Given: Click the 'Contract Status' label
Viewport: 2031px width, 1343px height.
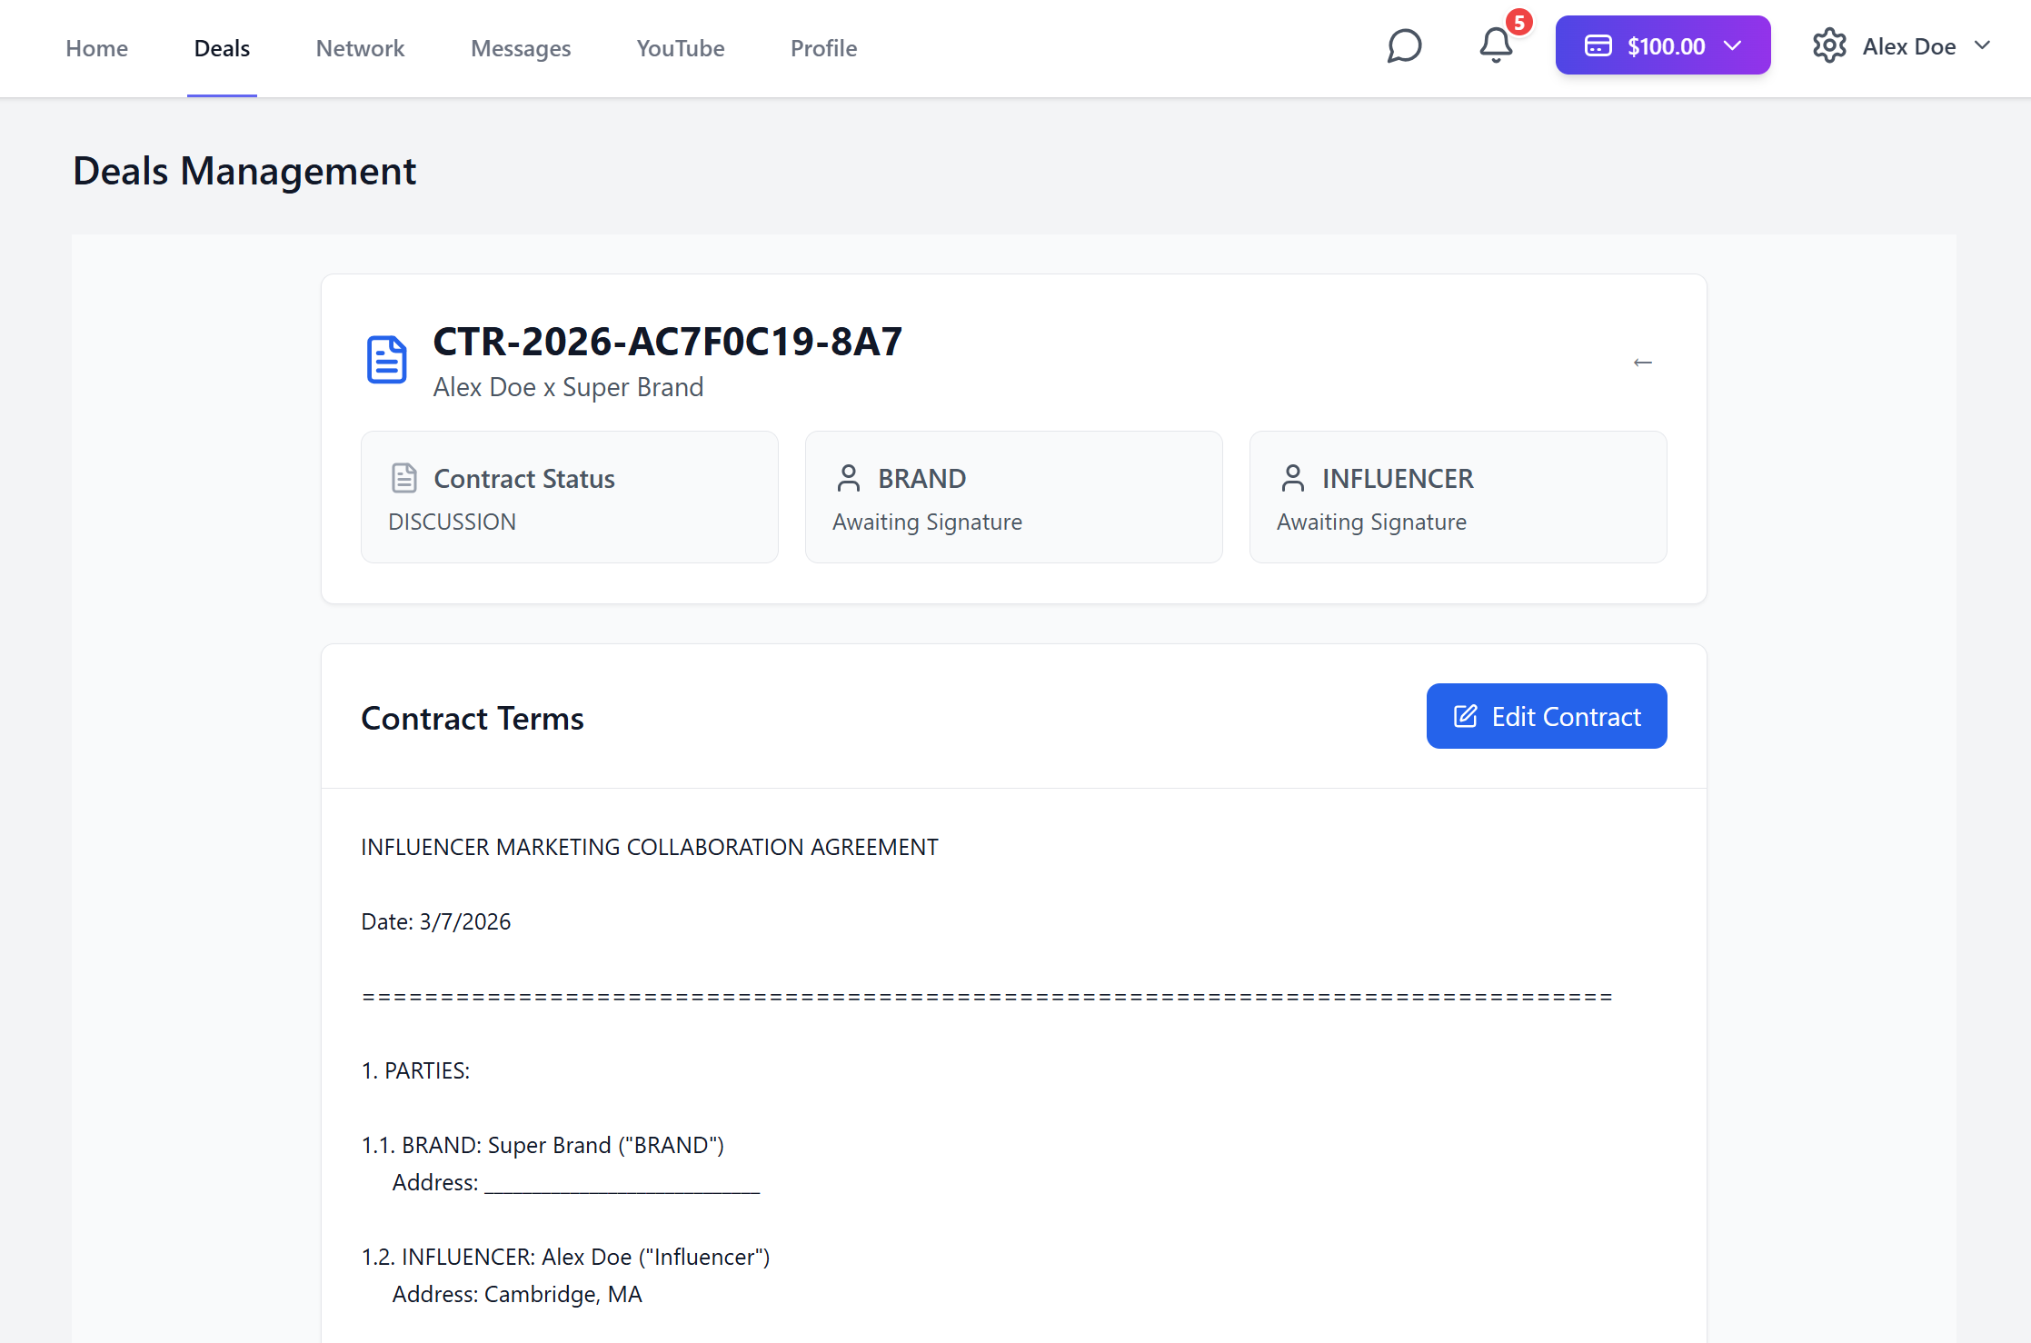Looking at the screenshot, I should tap(524, 479).
